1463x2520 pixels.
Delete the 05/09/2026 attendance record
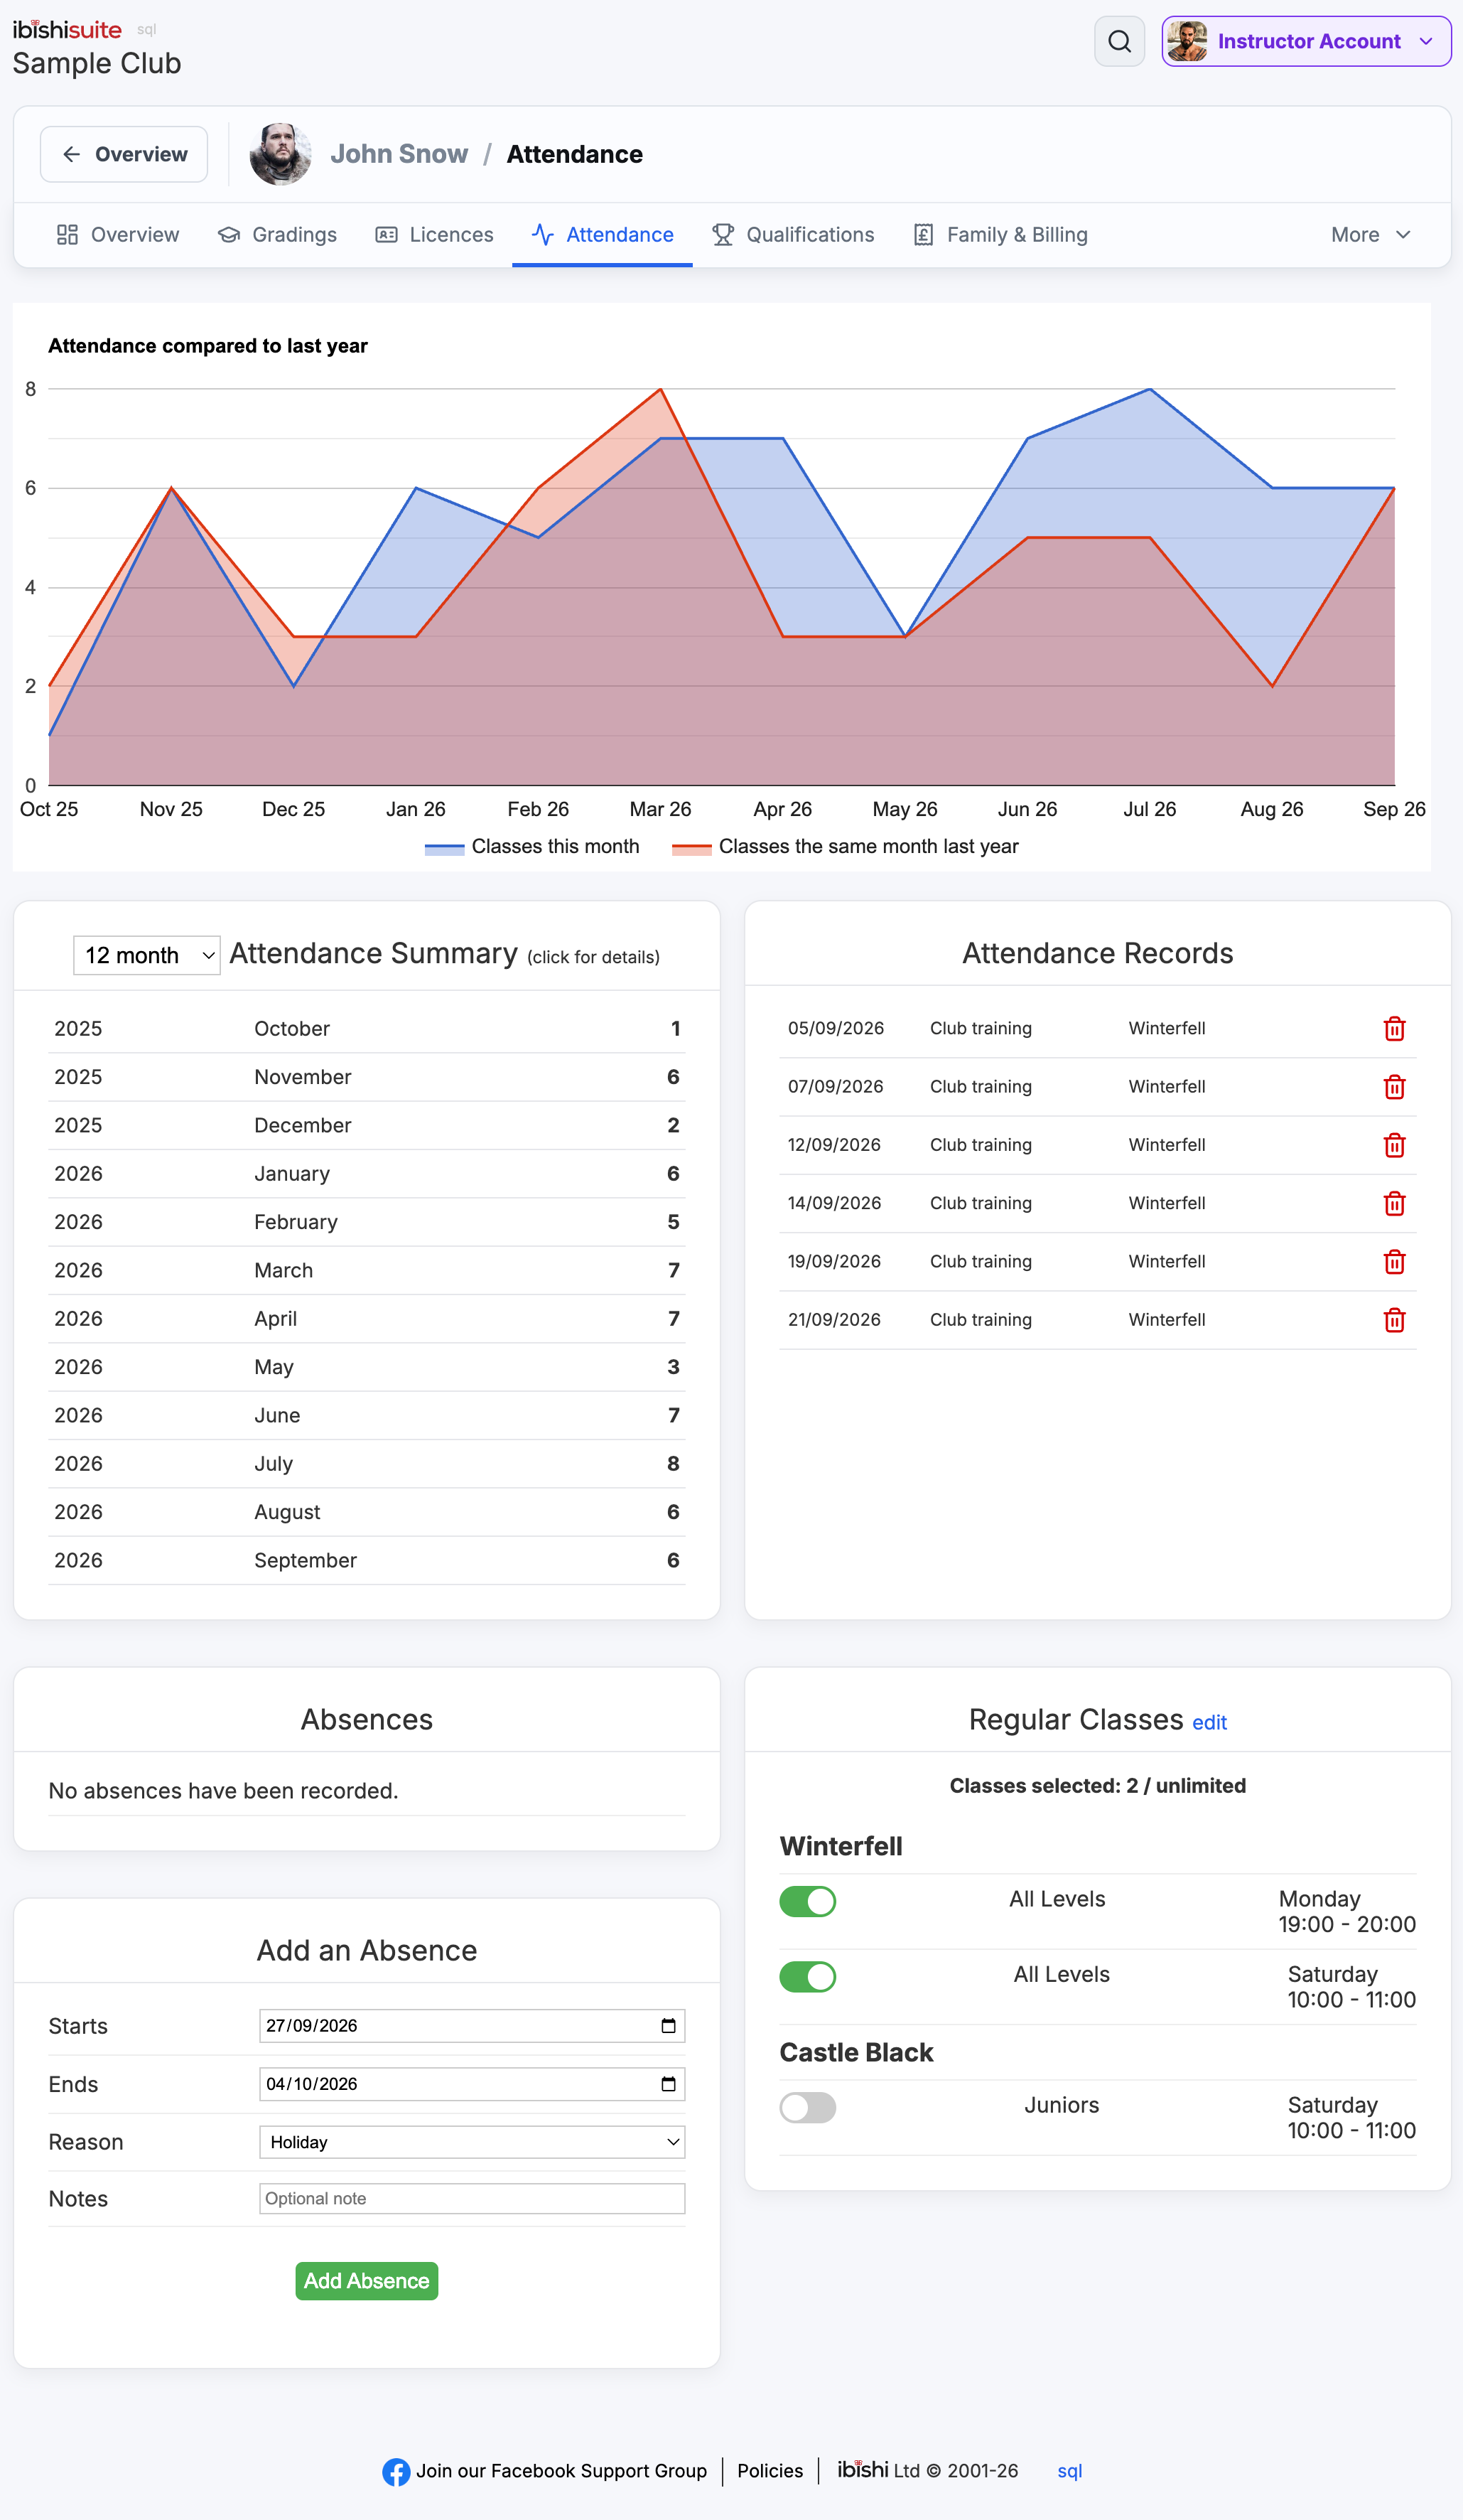1394,1028
